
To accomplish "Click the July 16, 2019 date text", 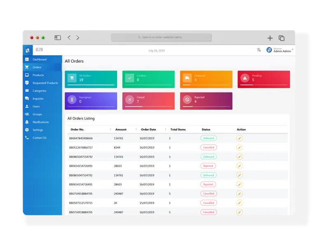I will 157,51.
